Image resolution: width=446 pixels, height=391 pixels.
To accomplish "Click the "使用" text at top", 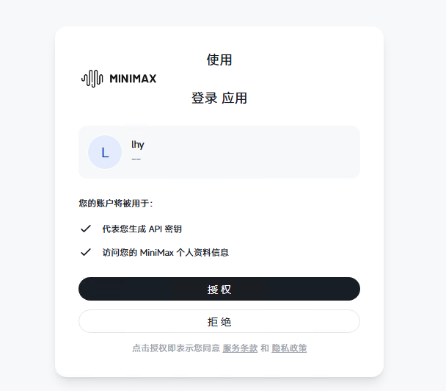I will [219, 60].
